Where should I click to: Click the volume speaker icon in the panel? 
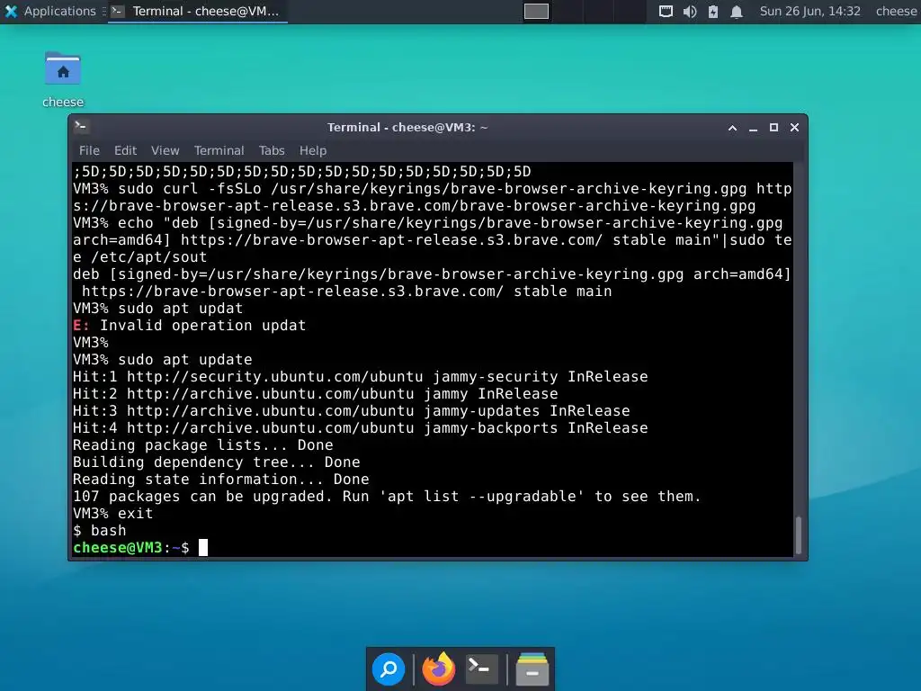click(x=690, y=11)
